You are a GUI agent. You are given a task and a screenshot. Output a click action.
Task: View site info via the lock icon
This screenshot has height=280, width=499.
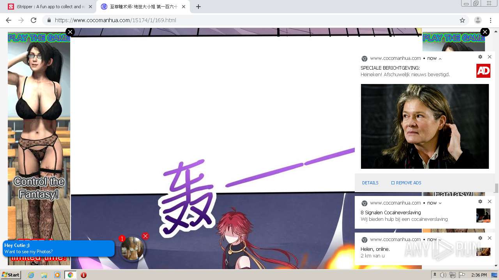(x=49, y=20)
